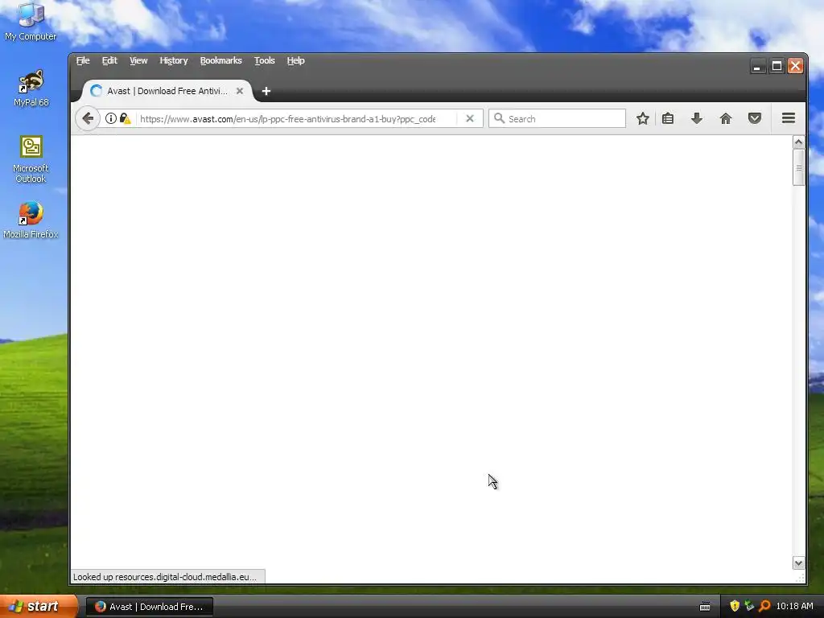Click scrollbar up arrow

pos(798,142)
